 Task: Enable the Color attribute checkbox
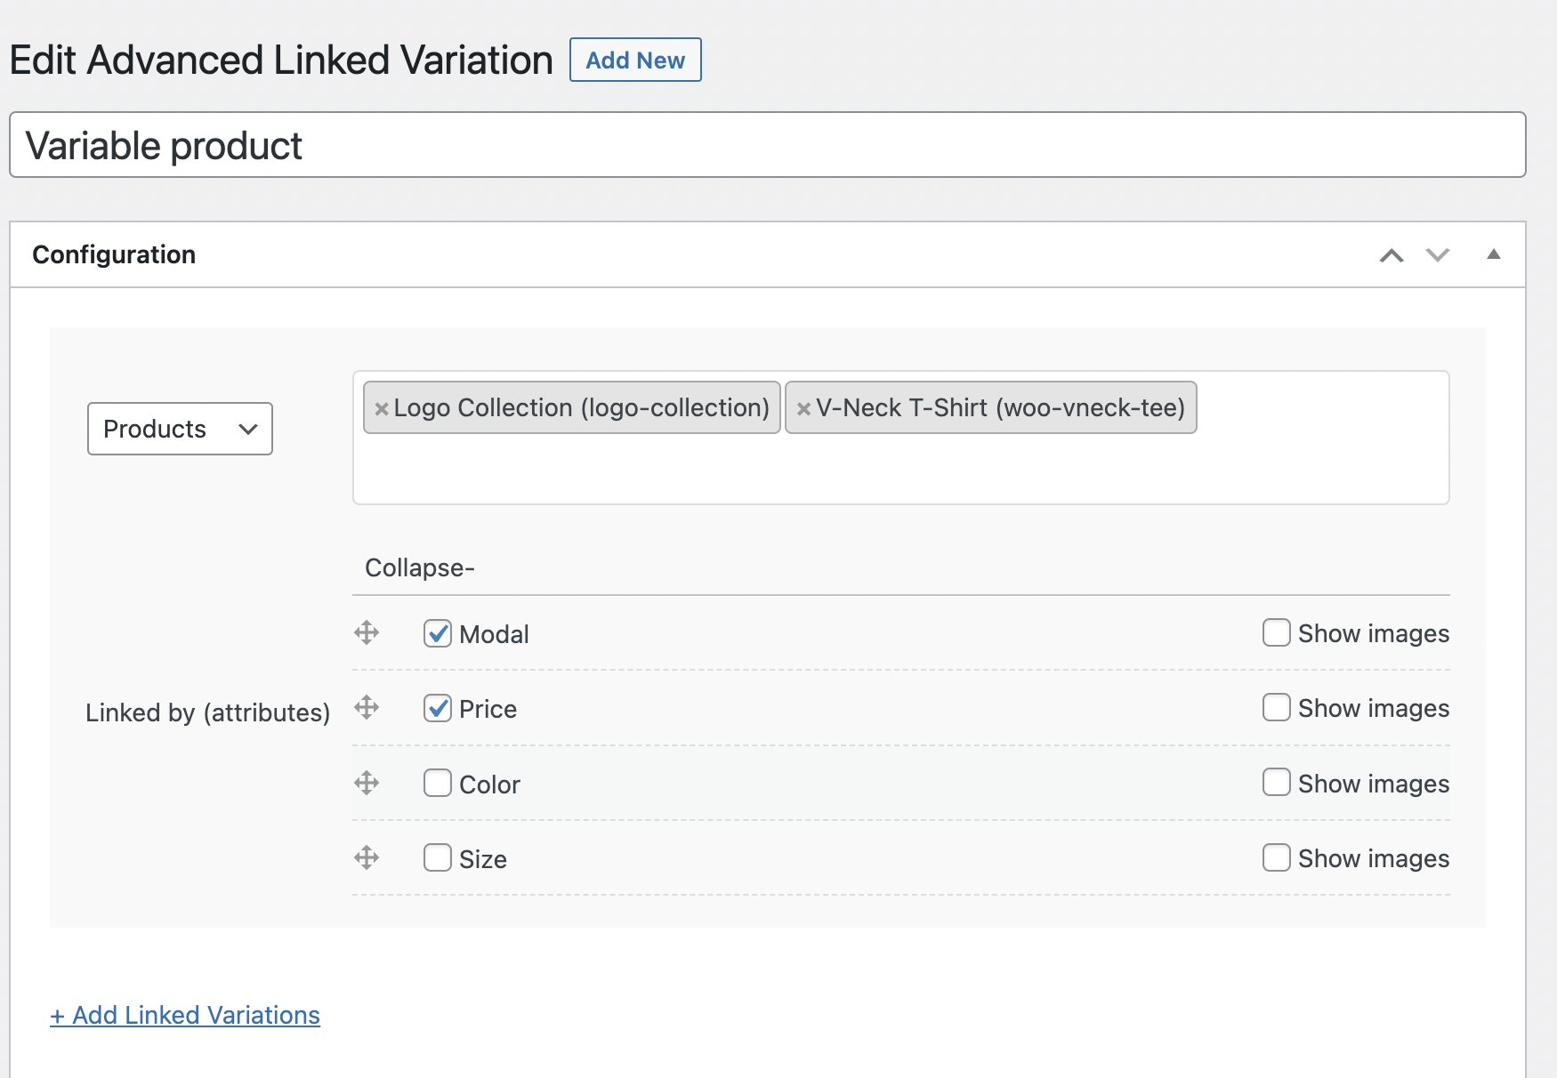[x=437, y=783]
